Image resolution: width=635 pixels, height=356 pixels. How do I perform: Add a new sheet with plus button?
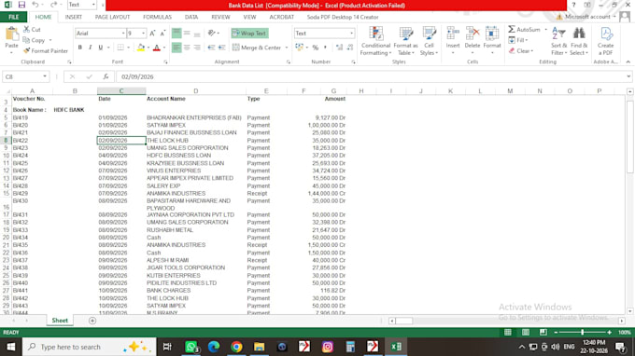pos(92,321)
